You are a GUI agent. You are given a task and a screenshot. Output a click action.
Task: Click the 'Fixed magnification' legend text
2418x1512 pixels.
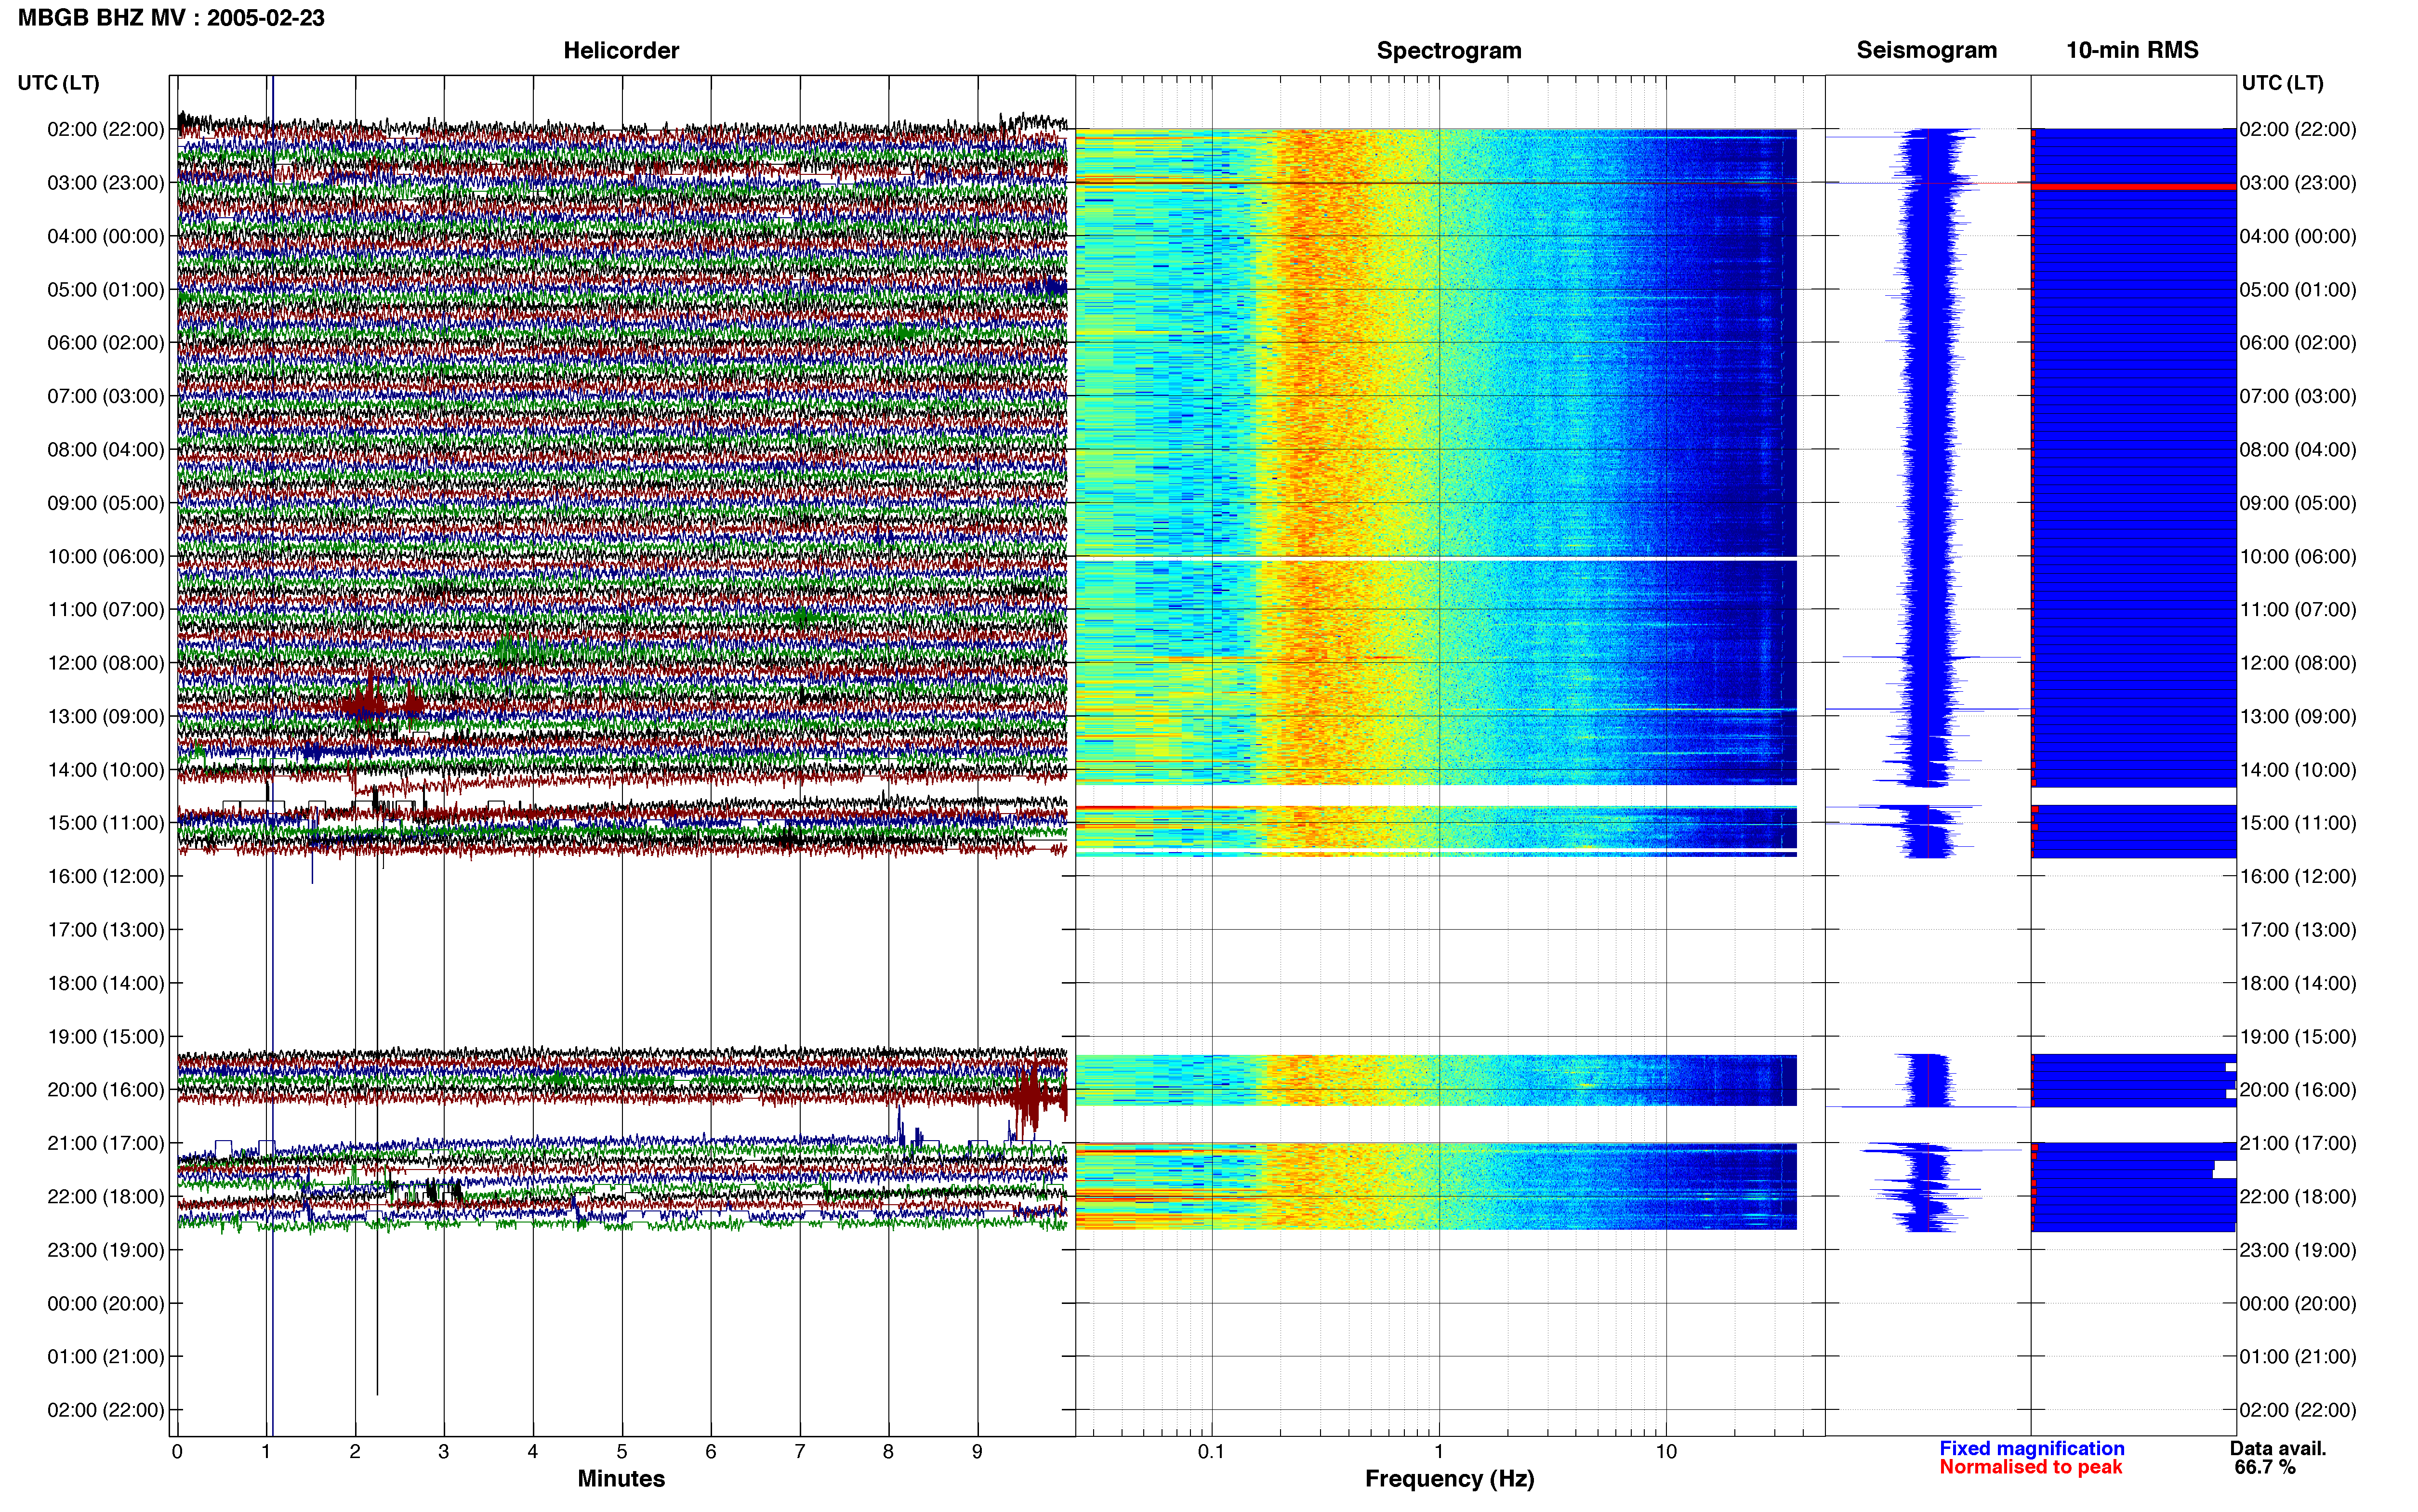pos(2032,1448)
